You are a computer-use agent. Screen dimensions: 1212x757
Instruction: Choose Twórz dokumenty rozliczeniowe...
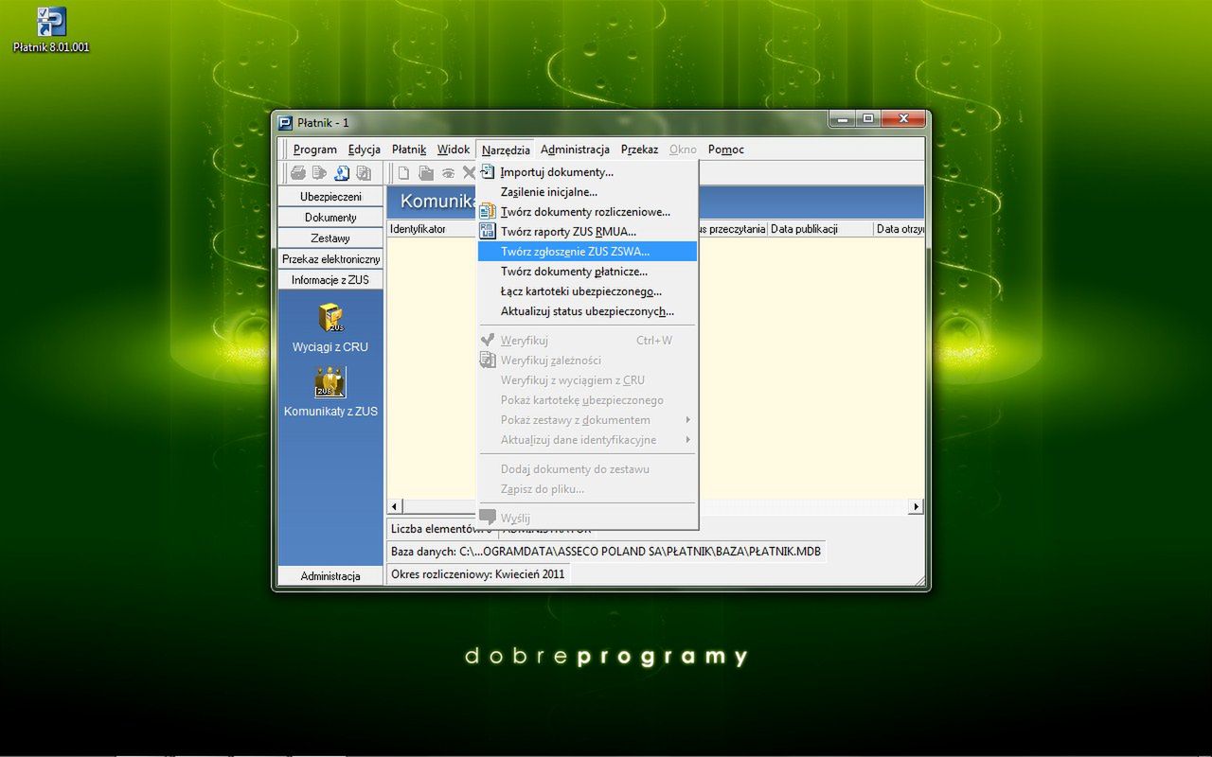click(x=587, y=212)
